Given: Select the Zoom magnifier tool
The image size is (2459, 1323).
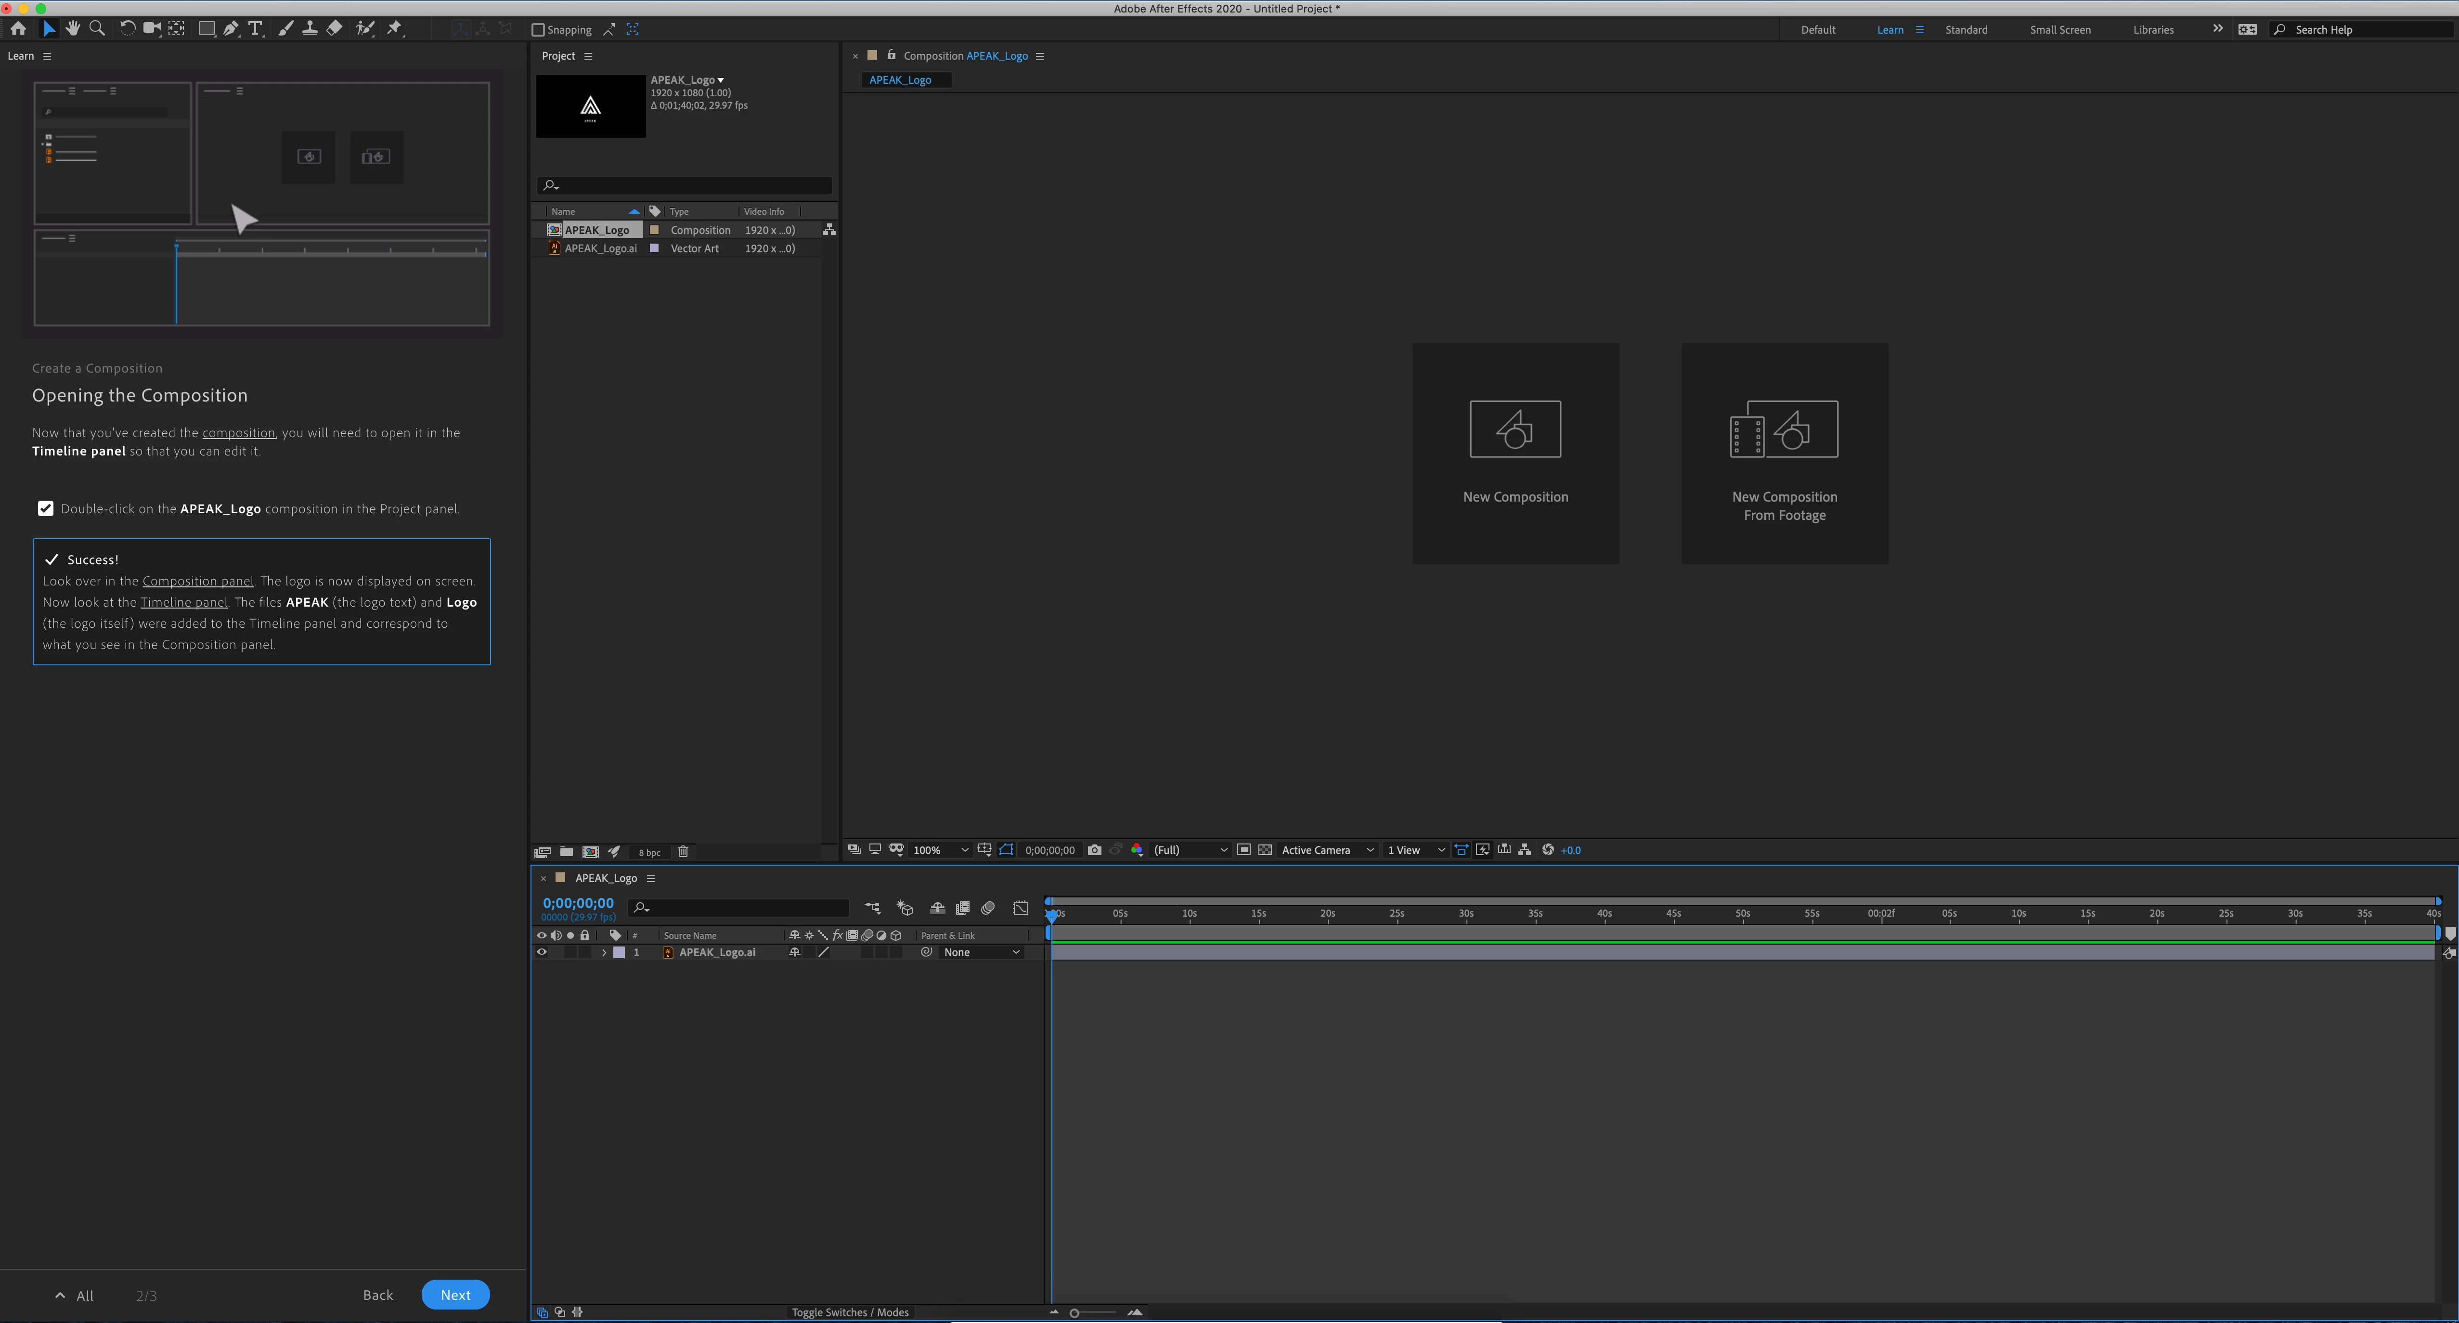Looking at the screenshot, I should click(x=96, y=28).
